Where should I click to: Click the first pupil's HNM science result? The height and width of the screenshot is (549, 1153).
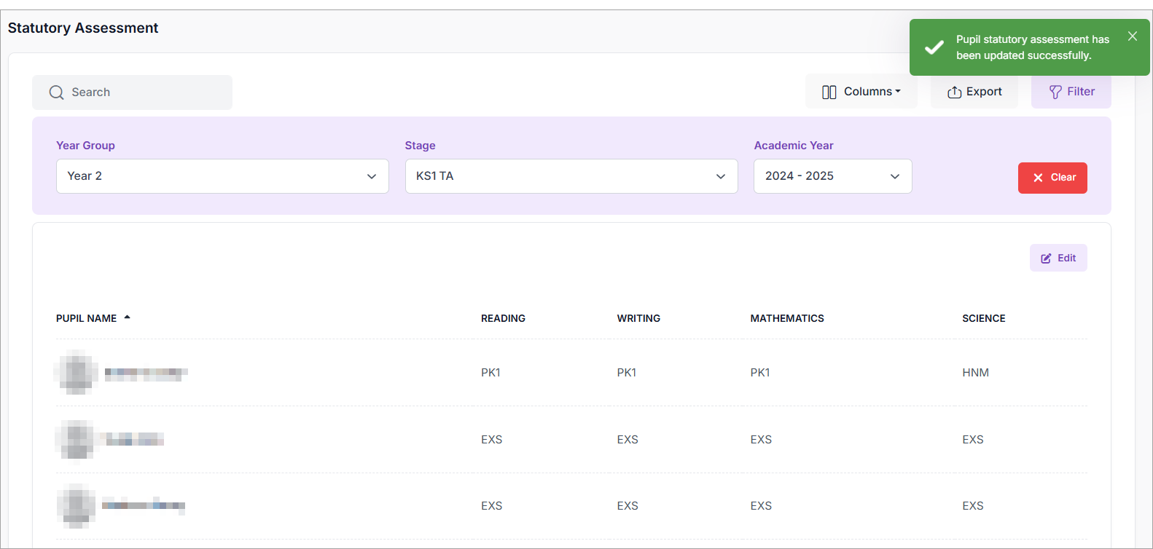click(975, 373)
